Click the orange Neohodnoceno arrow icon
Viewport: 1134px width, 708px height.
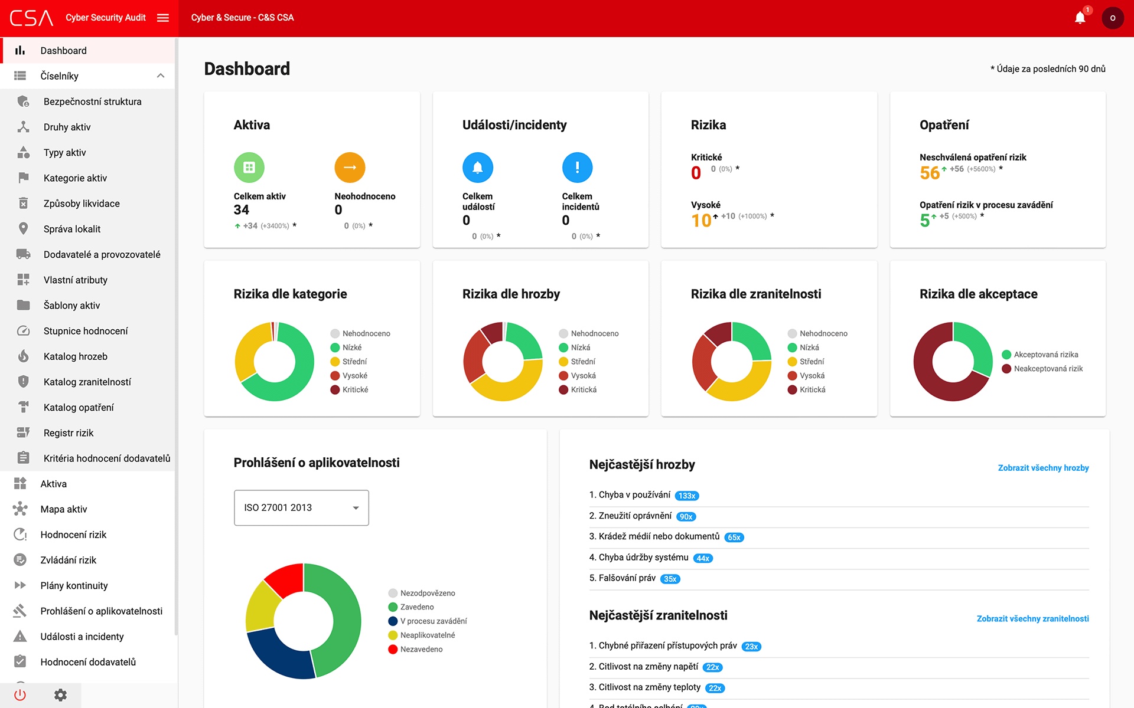(x=350, y=168)
